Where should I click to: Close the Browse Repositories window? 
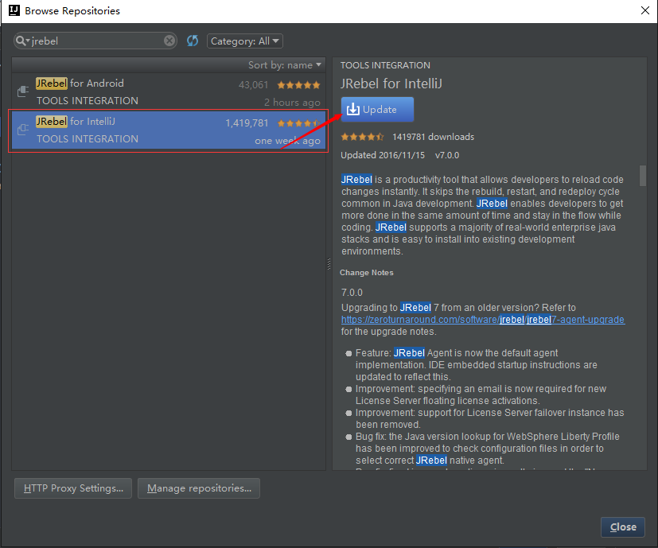[x=645, y=10]
